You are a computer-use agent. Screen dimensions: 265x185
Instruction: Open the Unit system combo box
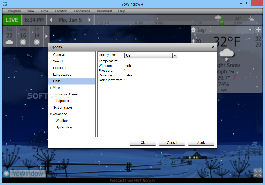[x=151, y=55]
